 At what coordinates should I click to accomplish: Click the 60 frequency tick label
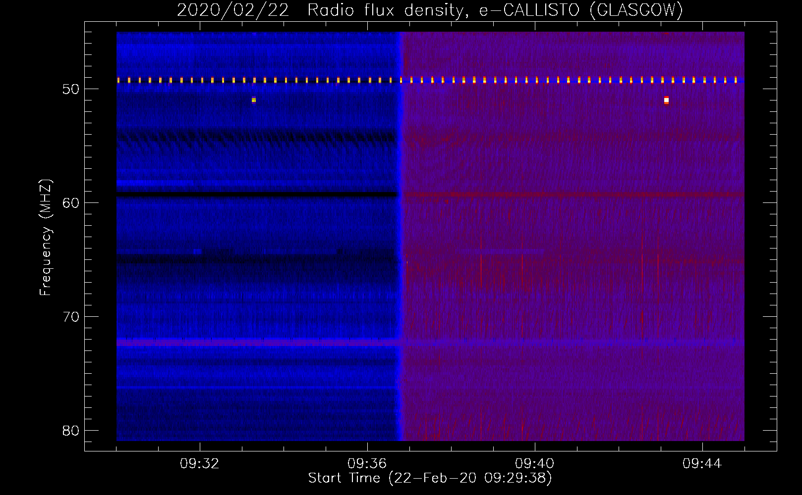[71, 203]
